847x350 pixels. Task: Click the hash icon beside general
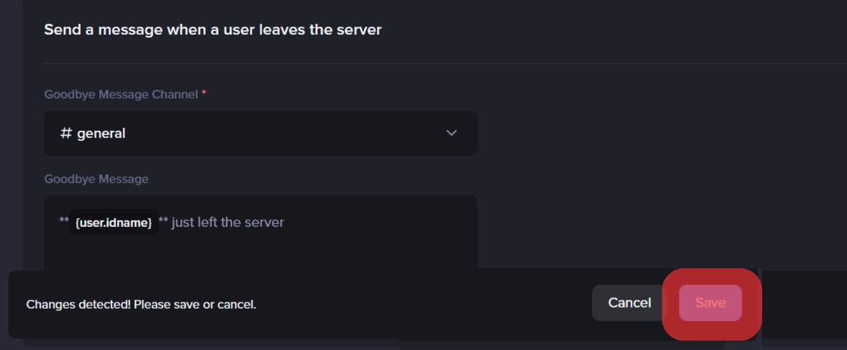(x=66, y=133)
